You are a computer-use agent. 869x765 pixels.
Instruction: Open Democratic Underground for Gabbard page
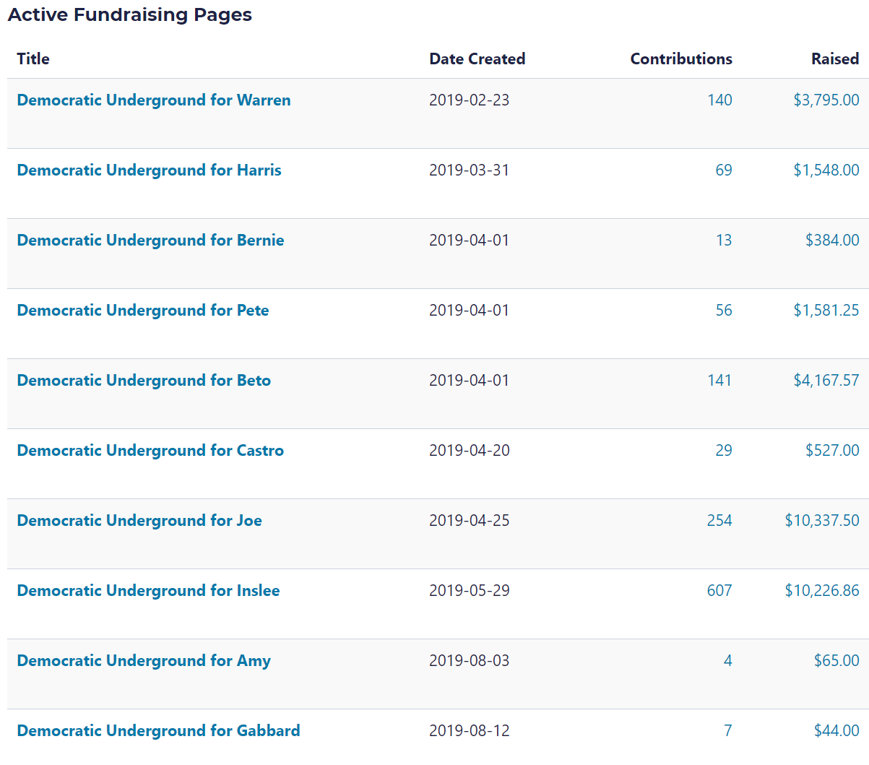click(x=158, y=731)
